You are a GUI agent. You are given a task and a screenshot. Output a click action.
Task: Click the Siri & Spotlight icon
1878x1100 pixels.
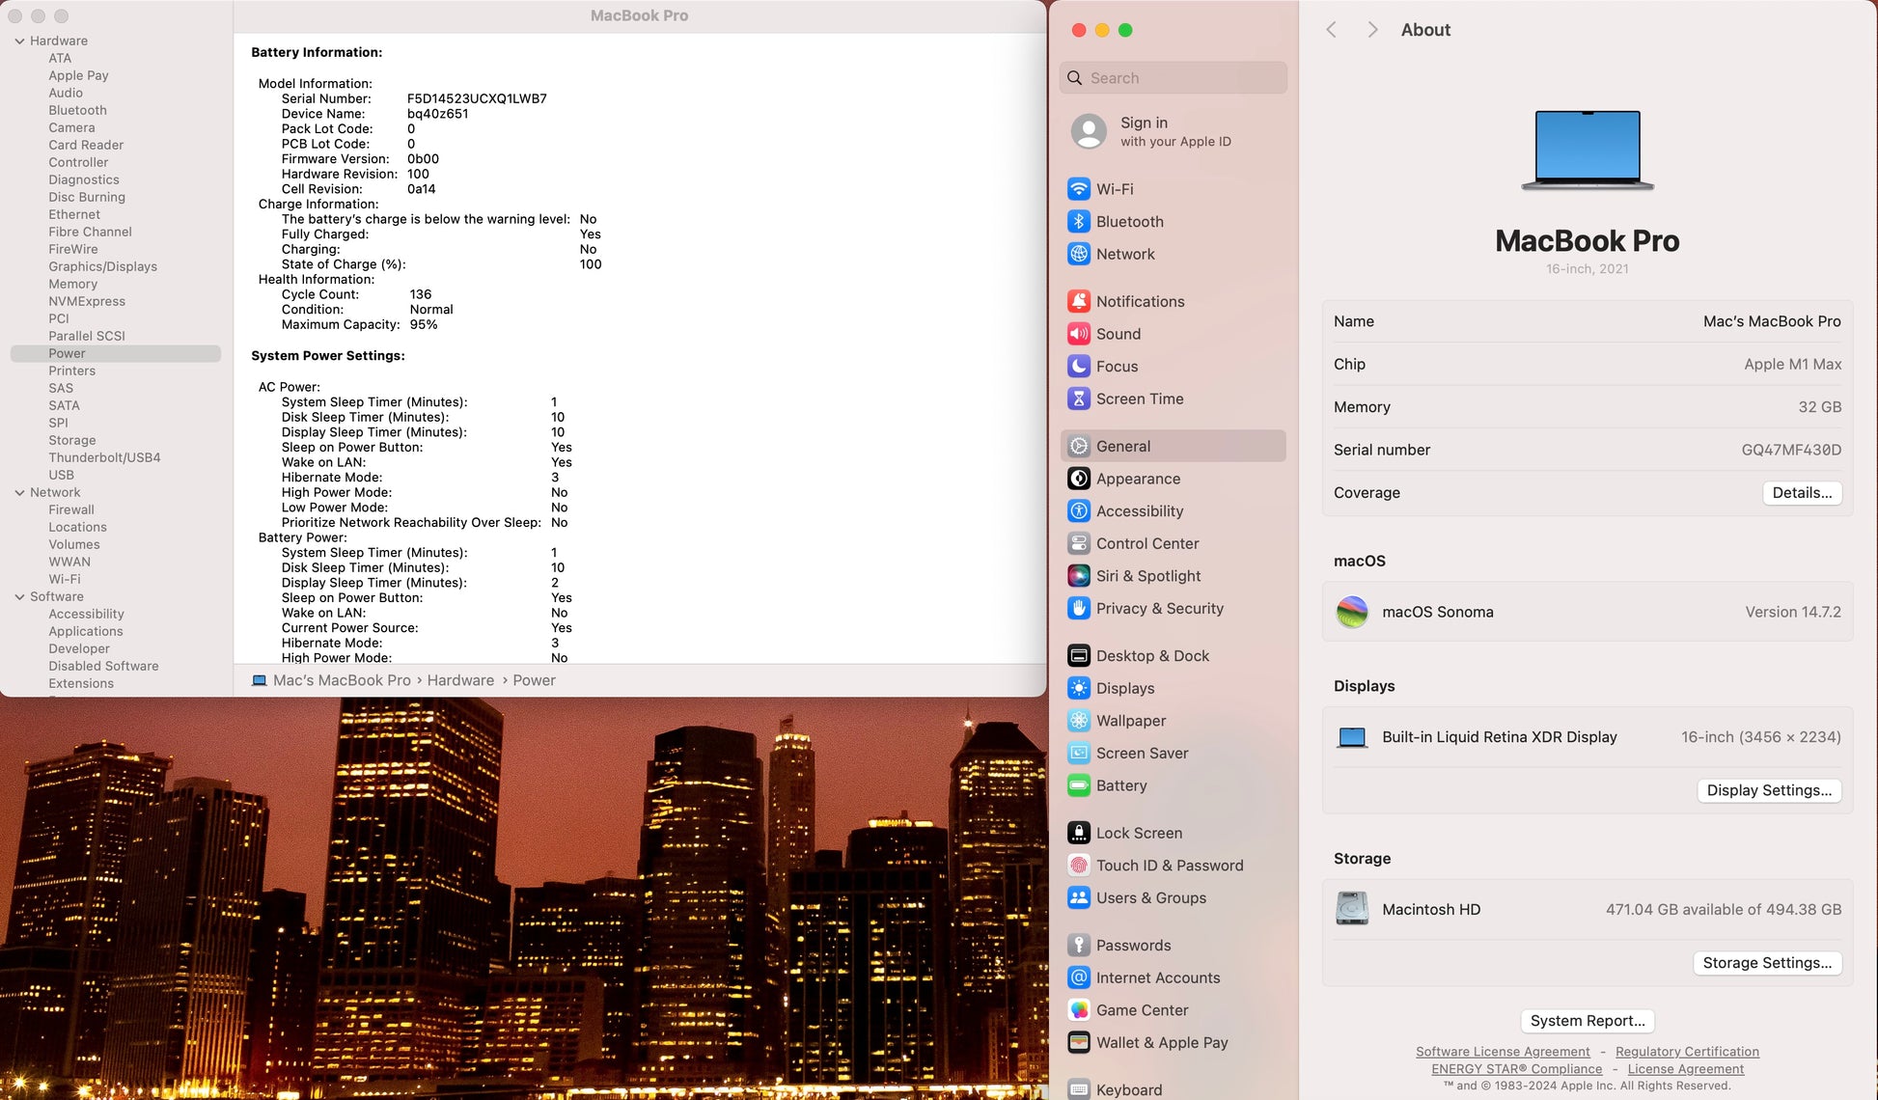[x=1079, y=576]
